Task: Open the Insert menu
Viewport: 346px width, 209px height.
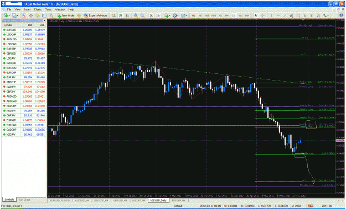Action: (27, 10)
